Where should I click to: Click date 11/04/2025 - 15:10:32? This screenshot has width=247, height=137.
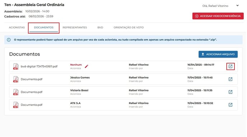[x=200, y=103]
